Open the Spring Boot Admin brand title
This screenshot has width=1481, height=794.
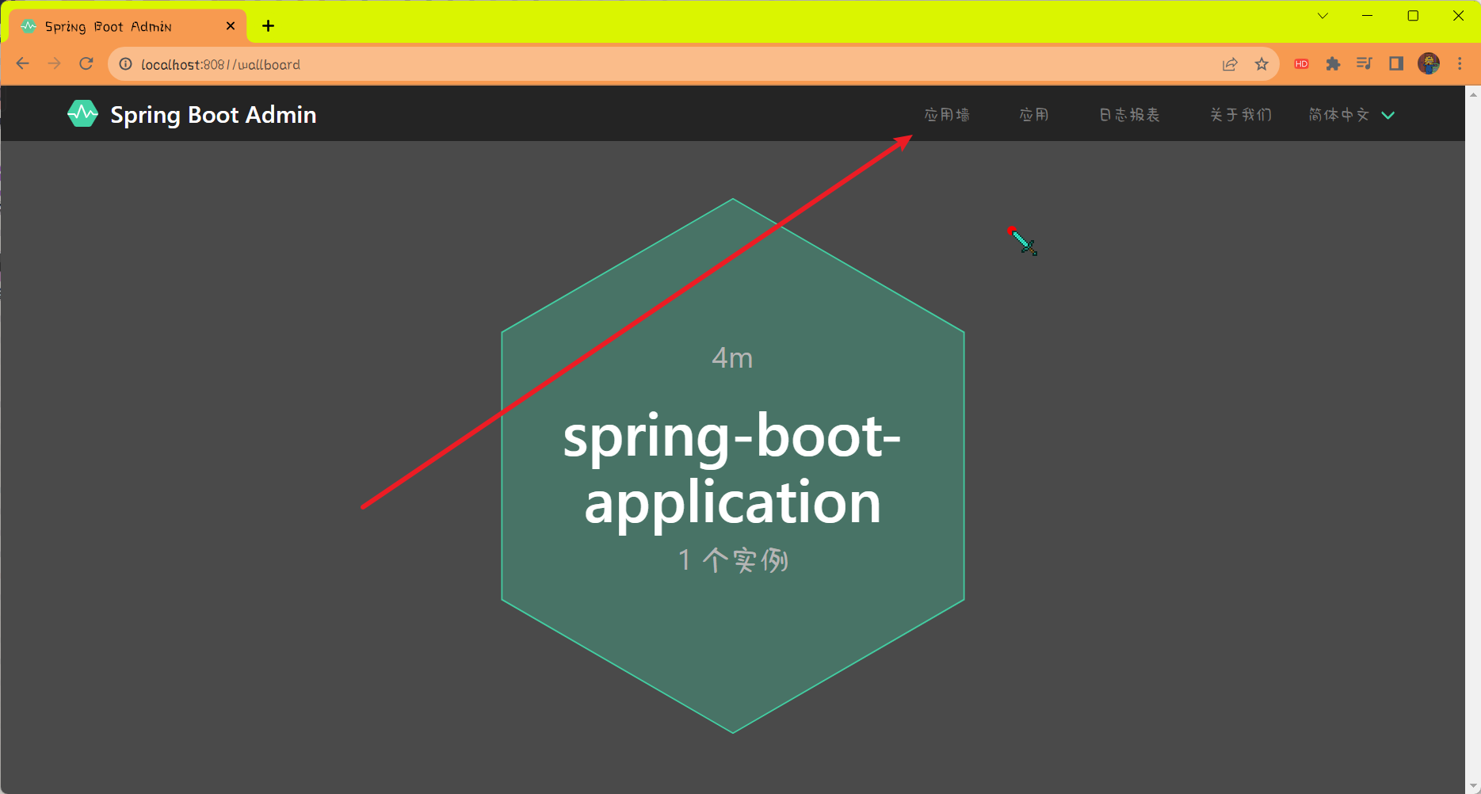(x=213, y=115)
